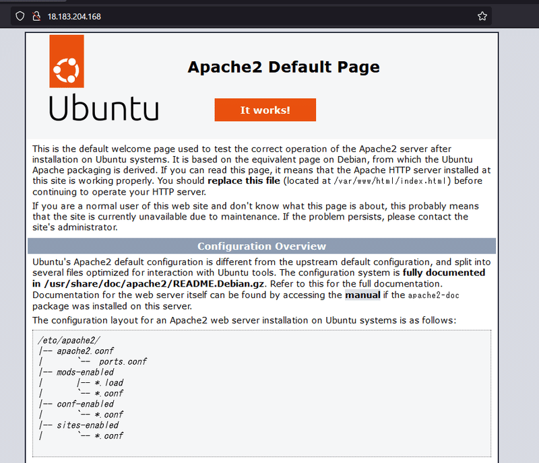Click the orange Ubuntu logo image

click(67, 61)
